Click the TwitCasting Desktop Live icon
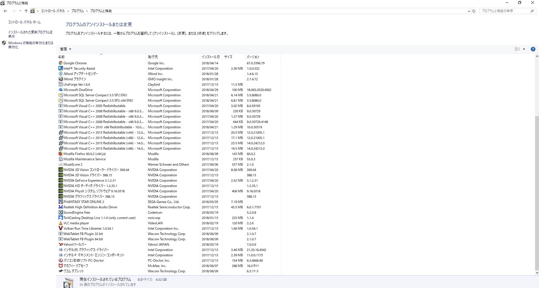 pos(61,218)
